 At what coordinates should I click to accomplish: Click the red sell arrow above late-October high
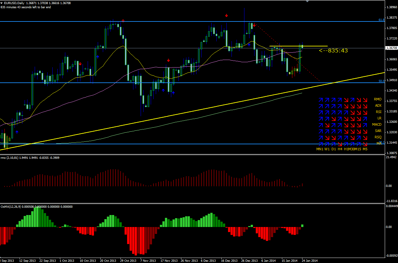pos(123,21)
